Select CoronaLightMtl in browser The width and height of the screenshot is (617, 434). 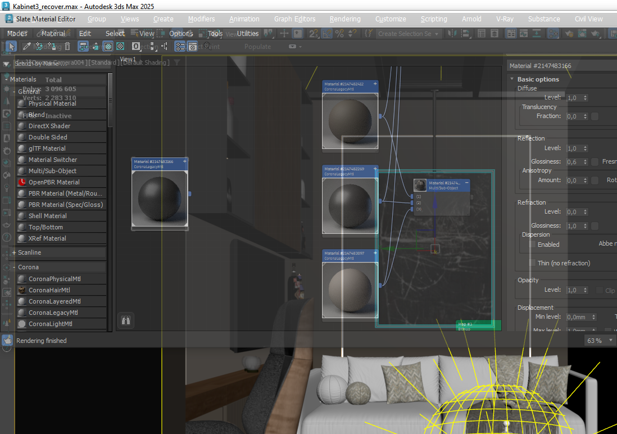tap(61, 324)
